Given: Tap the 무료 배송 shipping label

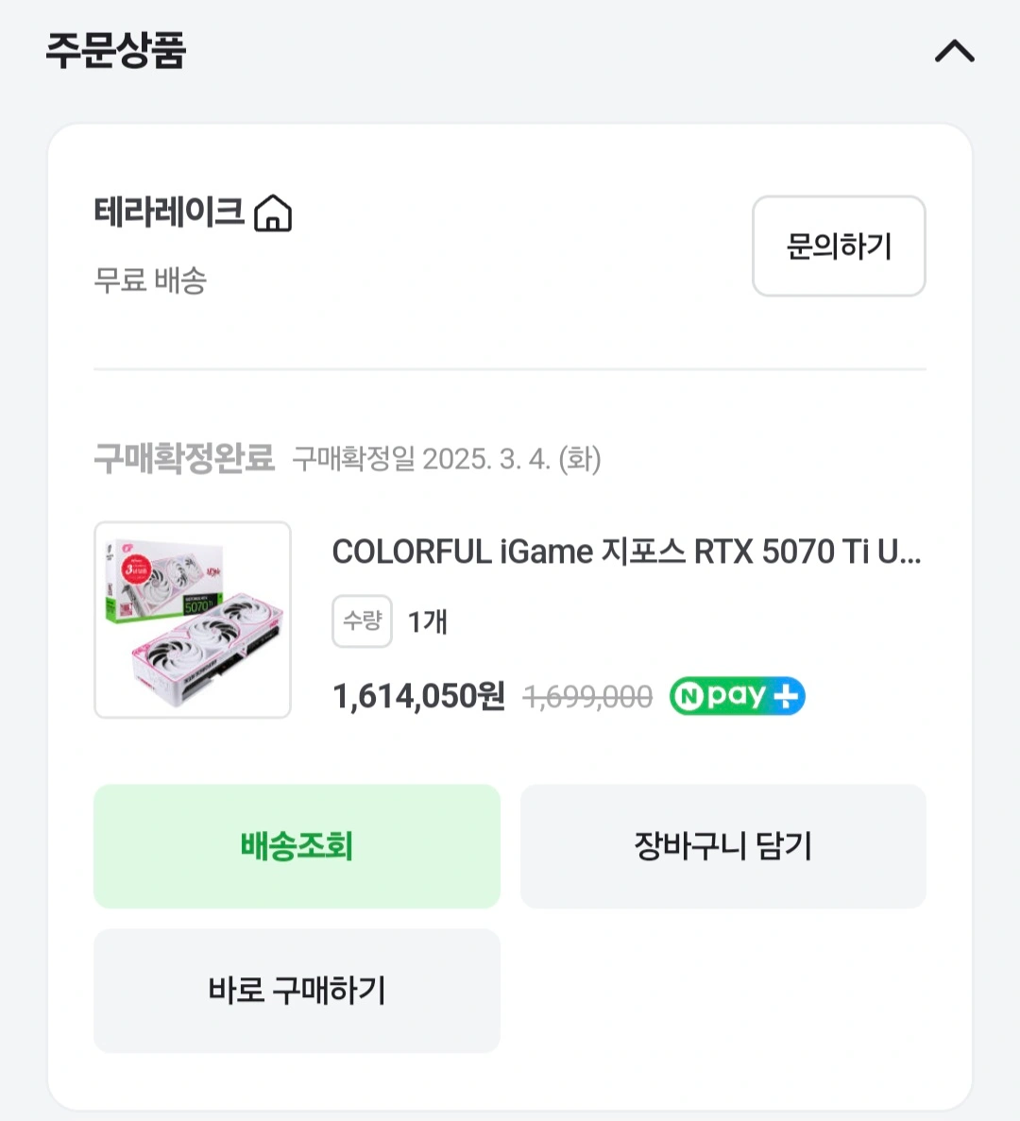Looking at the screenshot, I should pyautogui.click(x=150, y=280).
